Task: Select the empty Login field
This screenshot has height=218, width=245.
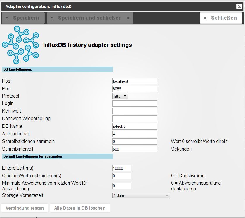Action: [135, 103]
